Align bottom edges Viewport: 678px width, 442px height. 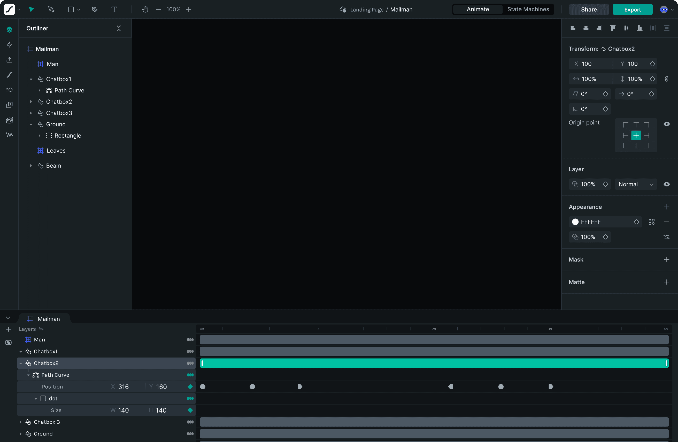pos(640,28)
